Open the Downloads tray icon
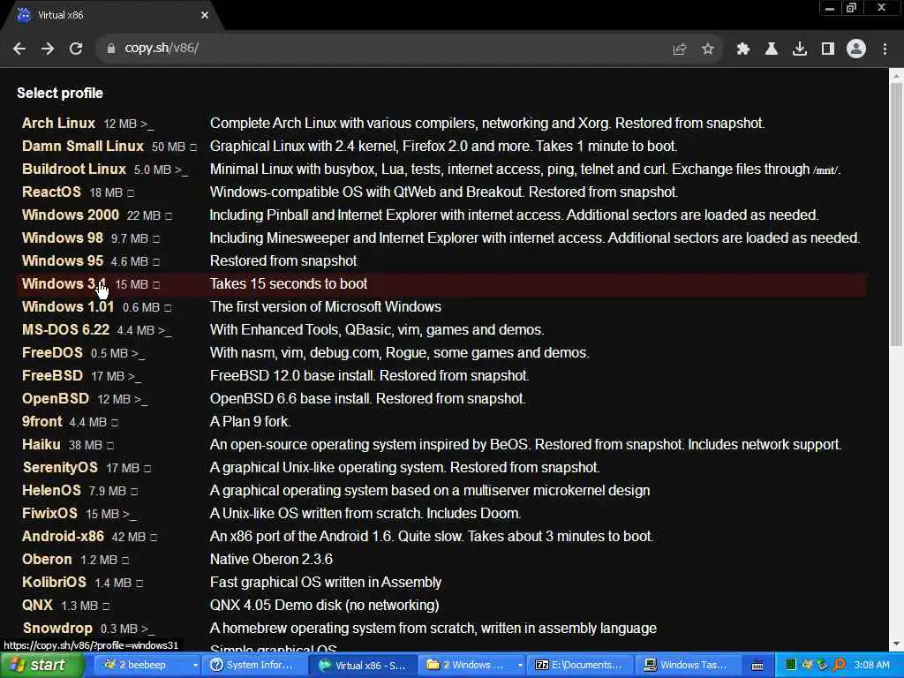The width and height of the screenshot is (904, 678). (x=800, y=49)
